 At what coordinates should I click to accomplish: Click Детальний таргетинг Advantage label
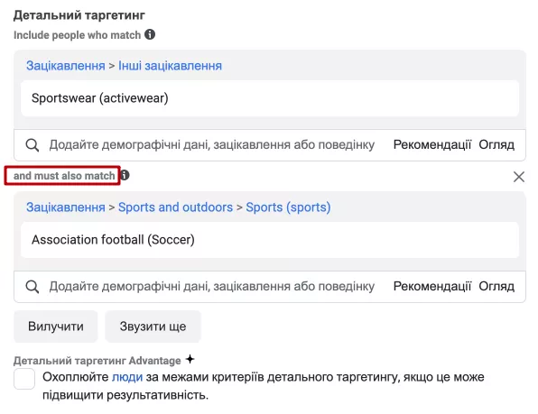pos(97,361)
